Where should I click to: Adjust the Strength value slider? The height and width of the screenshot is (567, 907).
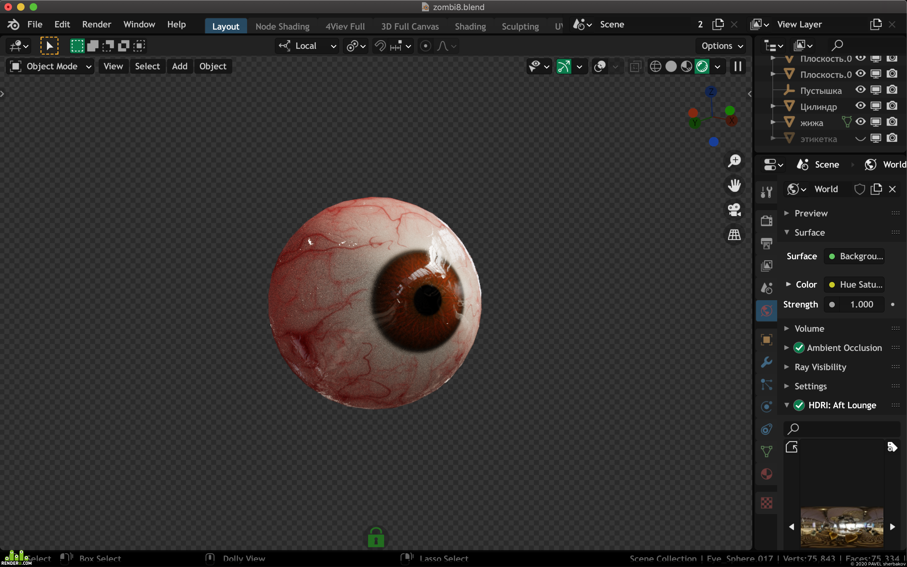854,305
